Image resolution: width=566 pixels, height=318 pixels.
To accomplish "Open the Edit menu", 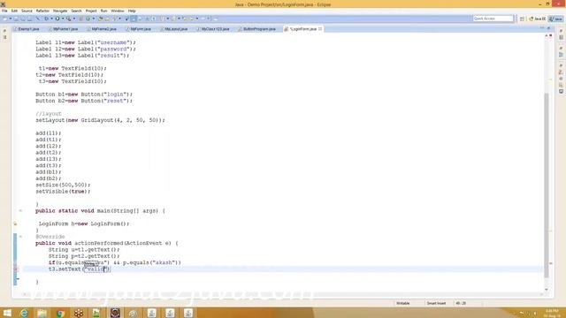I will (14, 11).
